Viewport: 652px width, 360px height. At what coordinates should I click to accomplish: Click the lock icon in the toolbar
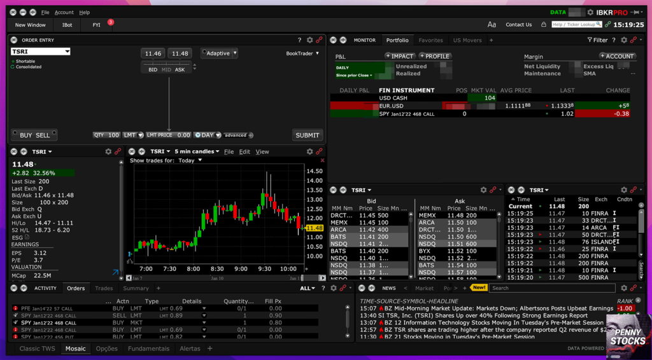click(x=544, y=25)
